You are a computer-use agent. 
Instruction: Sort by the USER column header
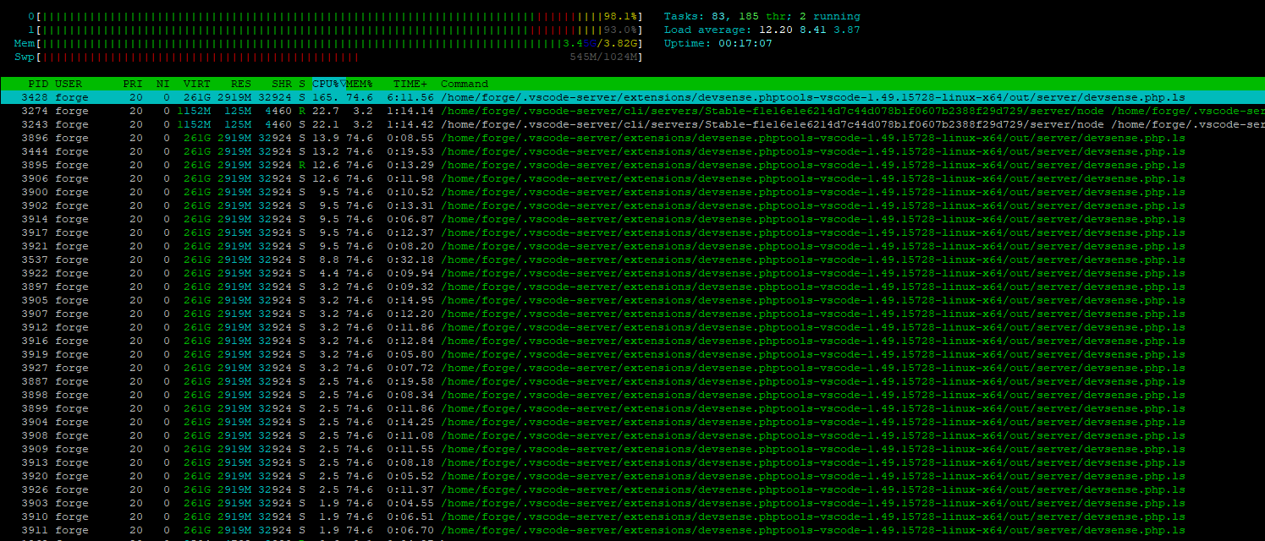69,84
